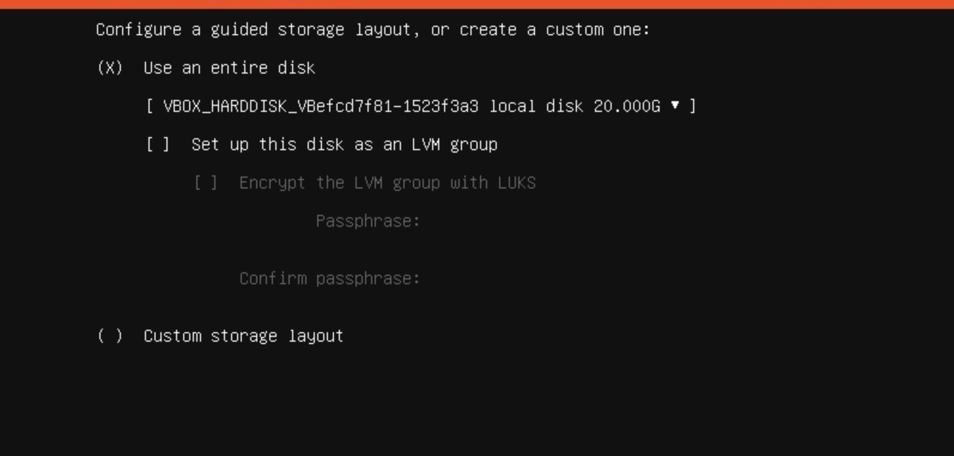Click the "Set up this disk as an LVM group" label
This screenshot has height=456, width=954.
(345, 144)
